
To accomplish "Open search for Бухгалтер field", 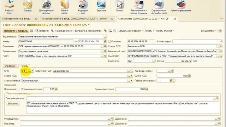I will coord(112,124).
